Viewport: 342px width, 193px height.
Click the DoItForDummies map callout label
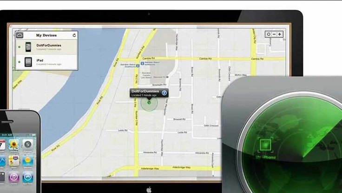tap(145, 92)
